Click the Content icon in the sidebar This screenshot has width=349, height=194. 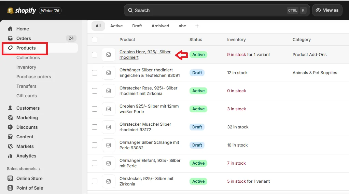(10, 137)
